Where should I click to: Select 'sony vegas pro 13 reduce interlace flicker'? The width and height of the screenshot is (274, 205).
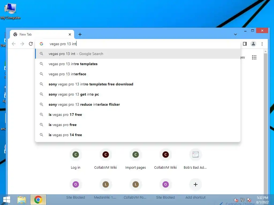(138, 104)
